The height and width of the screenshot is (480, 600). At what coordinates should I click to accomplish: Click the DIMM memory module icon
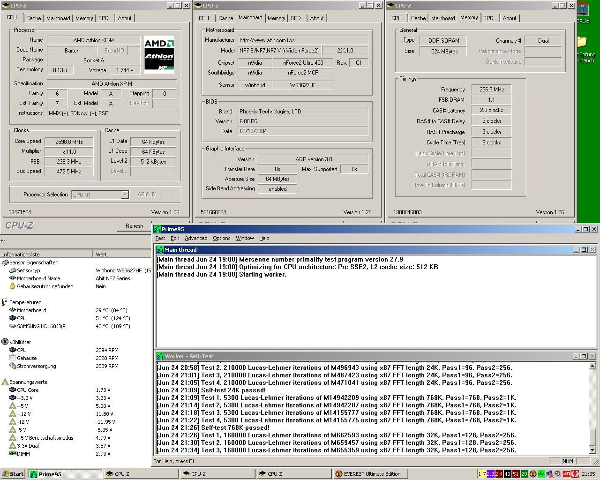click(13, 454)
